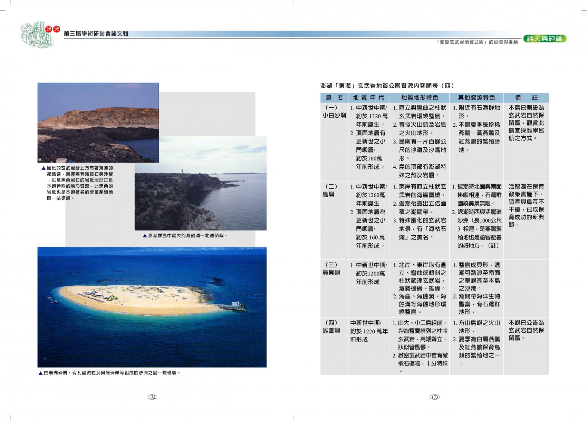Click the oval page number 173

click(x=434, y=397)
